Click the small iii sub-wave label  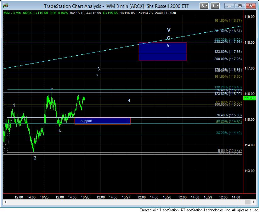click(x=52, y=89)
